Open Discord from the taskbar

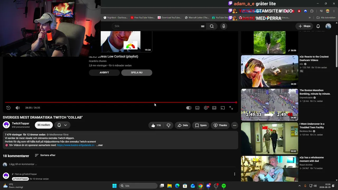[208, 186]
